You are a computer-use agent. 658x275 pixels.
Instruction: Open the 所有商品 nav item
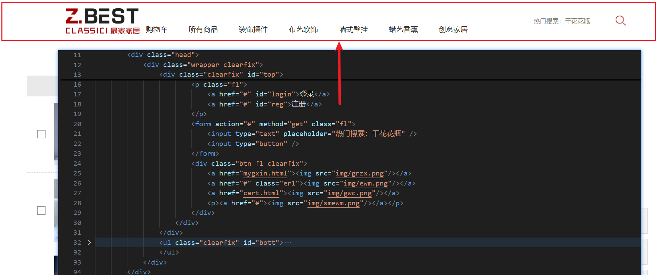click(x=203, y=29)
